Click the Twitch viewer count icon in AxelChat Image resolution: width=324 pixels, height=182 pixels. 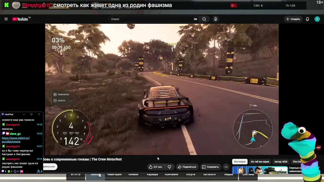(3, 171)
